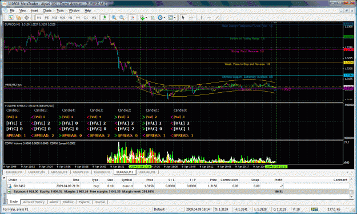Switch timeframe to M30

(63, 18)
